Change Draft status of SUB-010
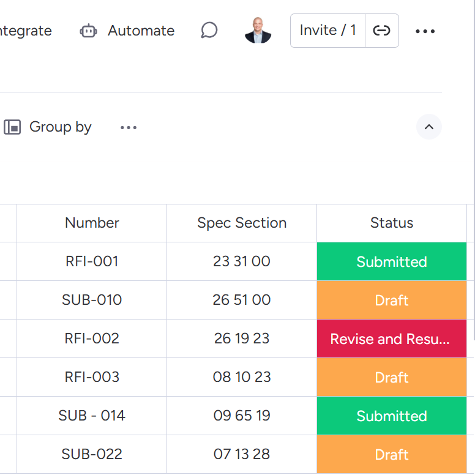Image resolution: width=475 pixels, height=475 pixels. 392,301
